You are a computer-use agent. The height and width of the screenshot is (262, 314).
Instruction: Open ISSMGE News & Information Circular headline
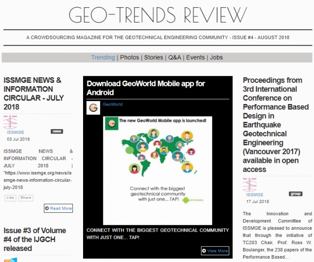(x=34, y=93)
